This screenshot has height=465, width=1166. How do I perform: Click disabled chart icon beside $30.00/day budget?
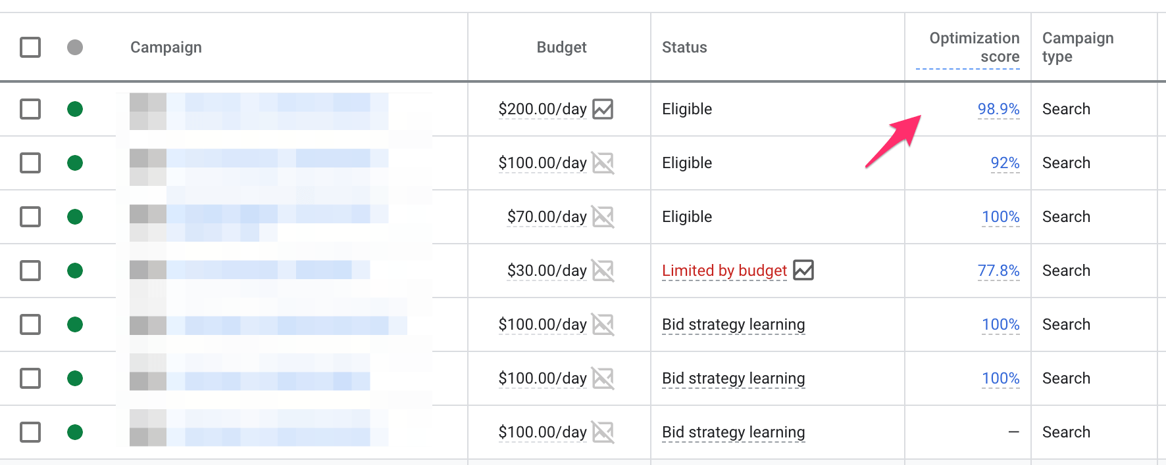point(602,271)
